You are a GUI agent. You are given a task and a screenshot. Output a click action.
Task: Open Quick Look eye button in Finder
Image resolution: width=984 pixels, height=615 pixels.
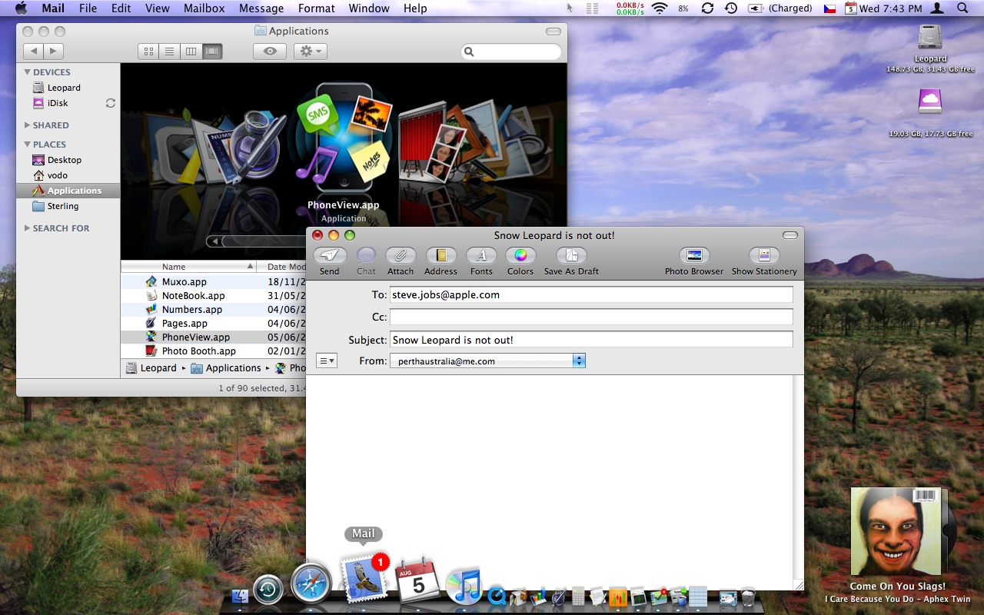(x=270, y=52)
